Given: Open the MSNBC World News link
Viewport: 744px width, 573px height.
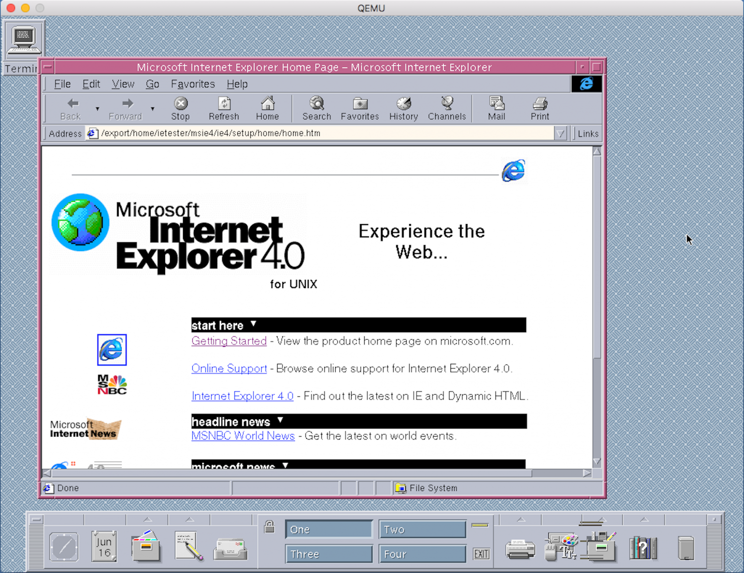Looking at the screenshot, I should [243, 436].
